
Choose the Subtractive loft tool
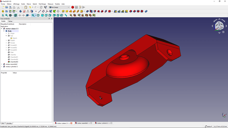(x=98, y=11)
